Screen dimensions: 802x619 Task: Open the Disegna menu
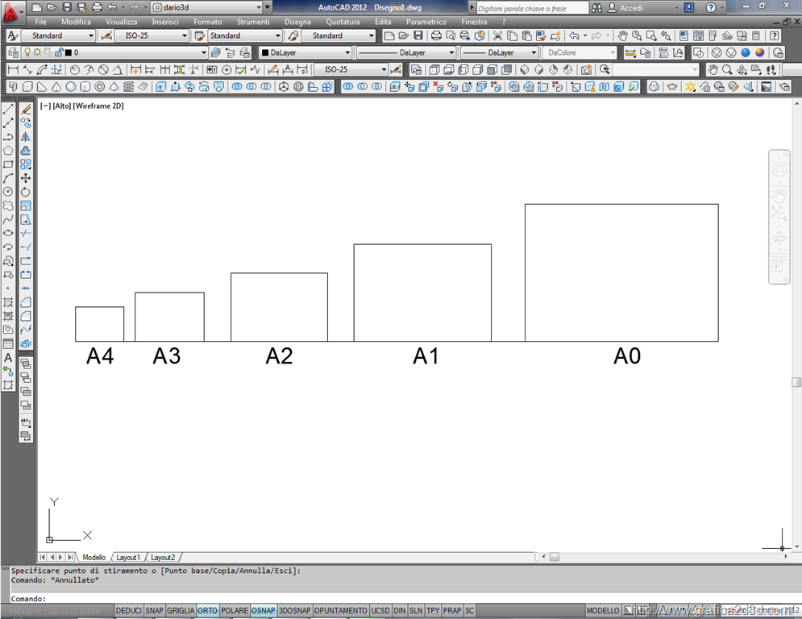coord(297,22)
